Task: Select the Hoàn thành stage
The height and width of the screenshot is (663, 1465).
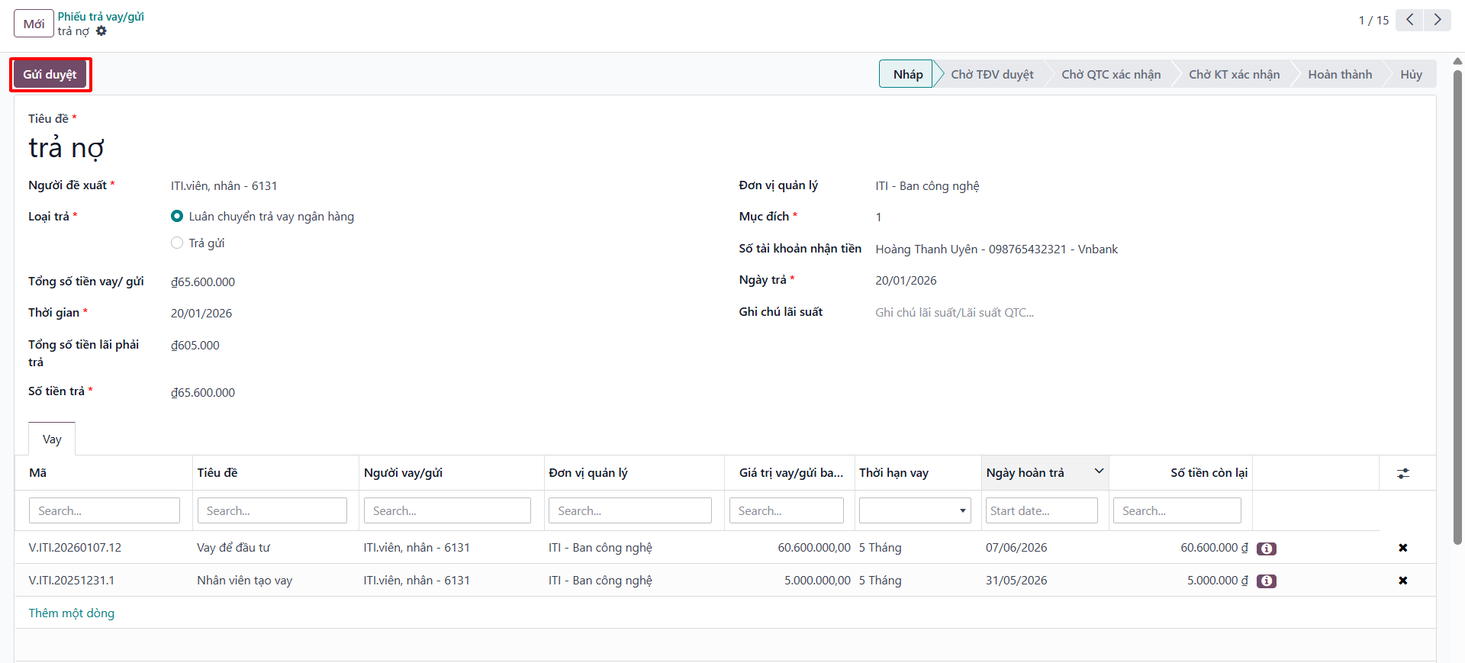Action: click(x=1340, y=74)
